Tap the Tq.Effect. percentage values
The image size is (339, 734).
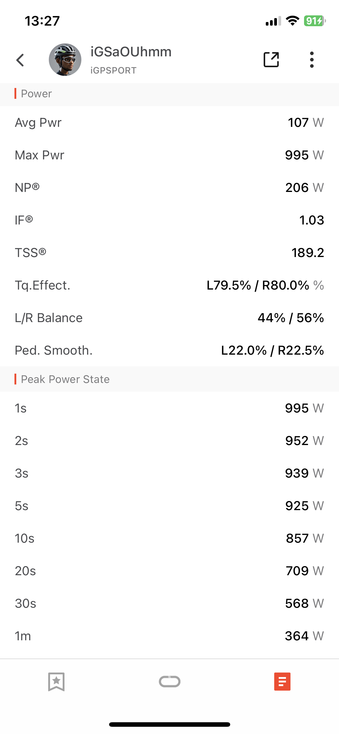coord(265,285)
